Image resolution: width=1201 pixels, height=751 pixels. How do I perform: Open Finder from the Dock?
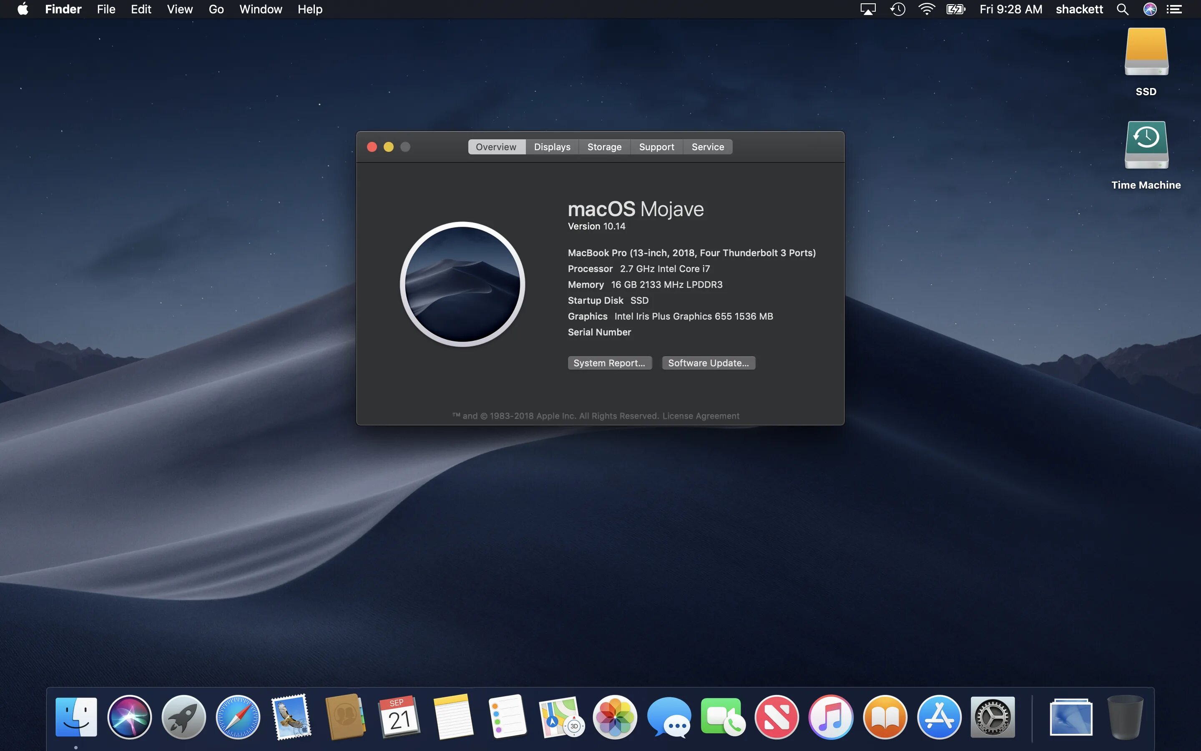[x=76, y=716]
